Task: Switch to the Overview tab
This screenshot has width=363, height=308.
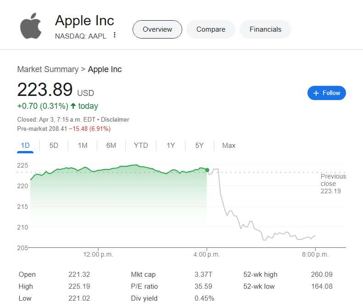Action: click(157, 29)
